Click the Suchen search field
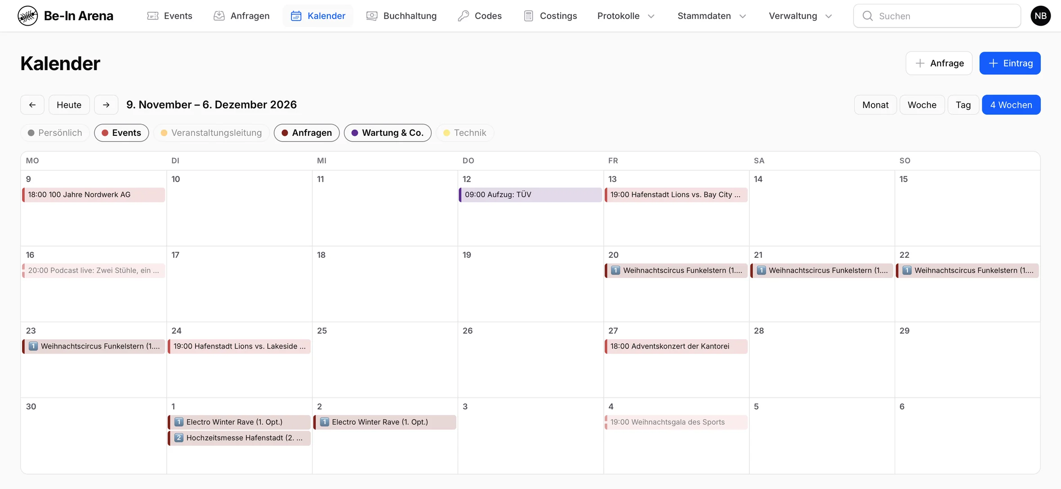The height and width of the screenshot is (489, 1061). [937, 16]
